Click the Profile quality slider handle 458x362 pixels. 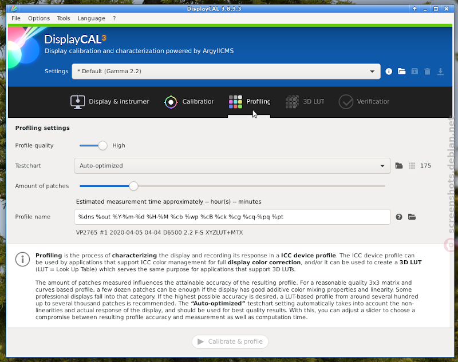[x=102, y=146]
